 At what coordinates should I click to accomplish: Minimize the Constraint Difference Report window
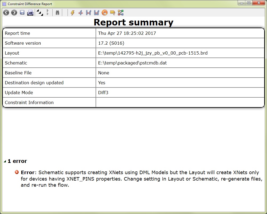241,3
